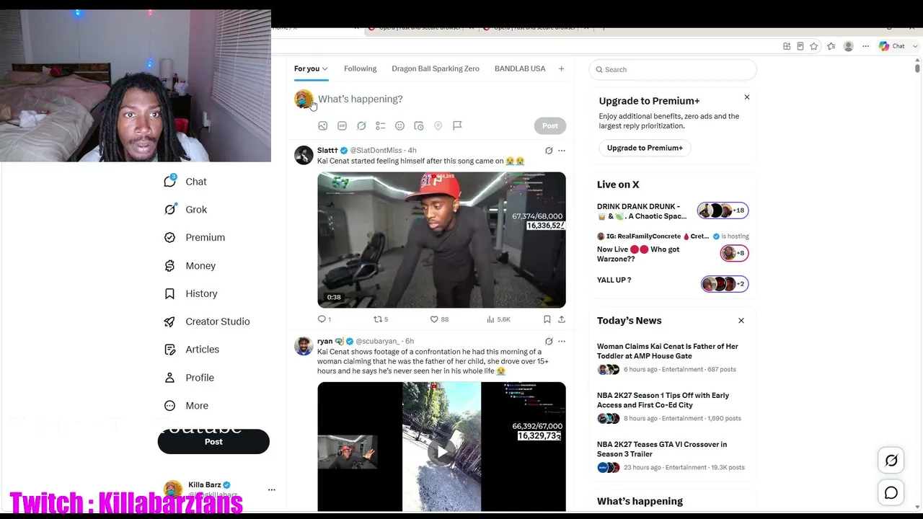Join Now Live Who got Warzone space
Viewport: 923px width, 519px height.
pos(673,249)
